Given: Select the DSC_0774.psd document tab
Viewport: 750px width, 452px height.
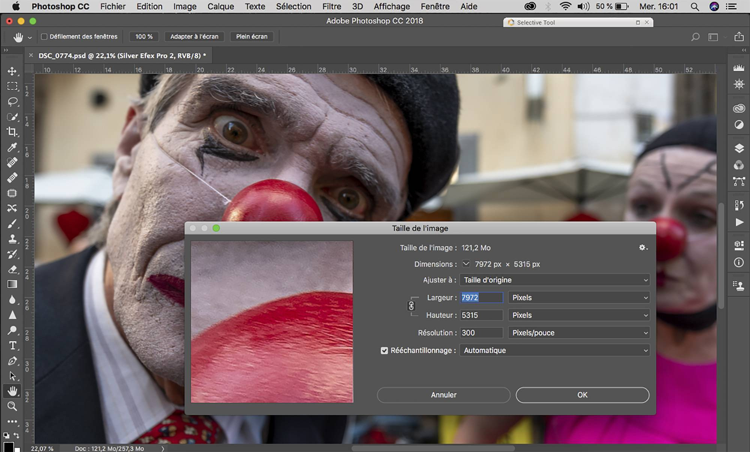Looking at the screenshot, I should pyautogui.click(x=122, y=56).
